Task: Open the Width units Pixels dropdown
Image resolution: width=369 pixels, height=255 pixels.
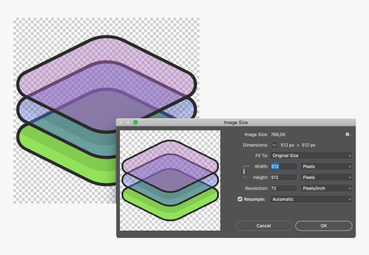Action: coord(326,167)
